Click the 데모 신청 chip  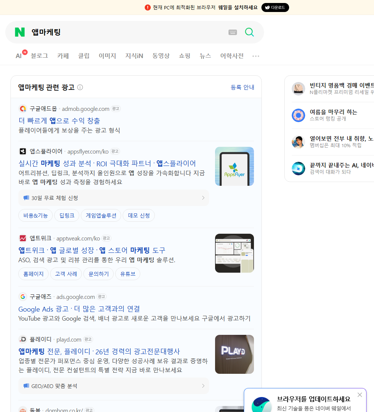(x=139, y=215)
